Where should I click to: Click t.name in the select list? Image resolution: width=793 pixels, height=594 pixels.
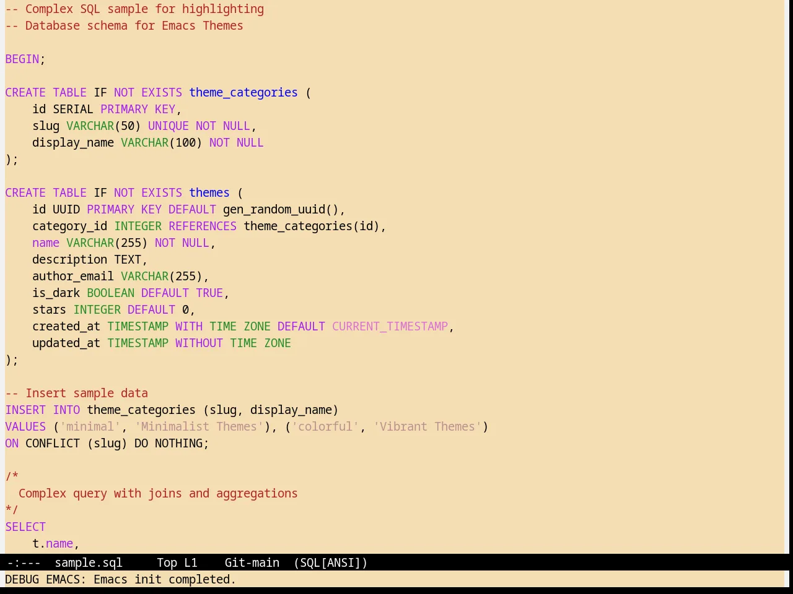53,543
